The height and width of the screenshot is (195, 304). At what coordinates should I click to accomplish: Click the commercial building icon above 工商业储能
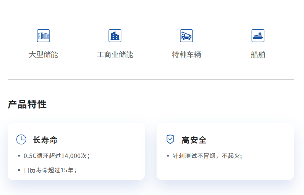(115, 36)
